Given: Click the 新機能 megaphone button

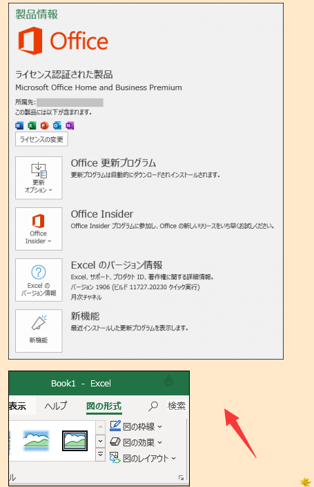Looking at the screenshot, I should 39,331.
